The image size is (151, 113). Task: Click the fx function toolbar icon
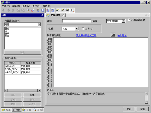point(57,10)
